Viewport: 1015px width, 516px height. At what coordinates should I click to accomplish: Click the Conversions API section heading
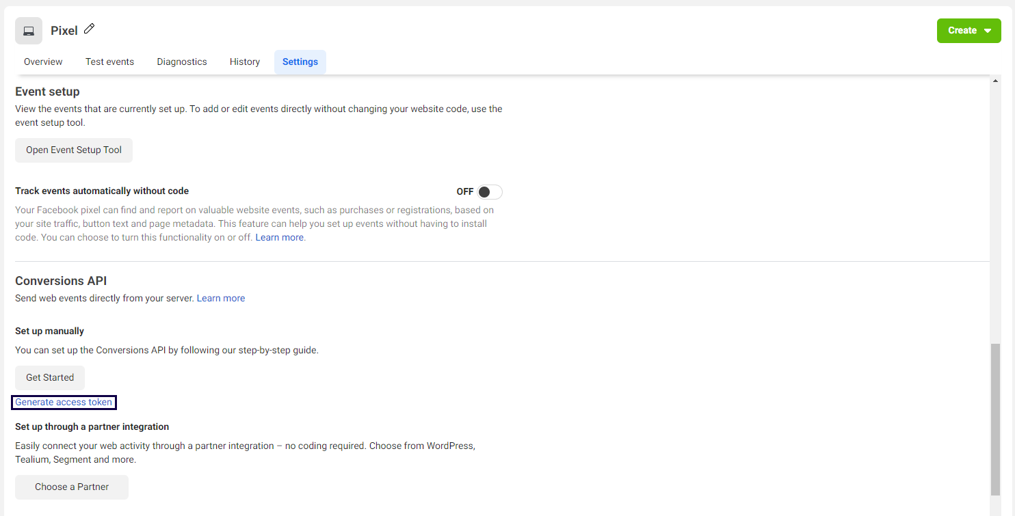(x=60, y=280)
